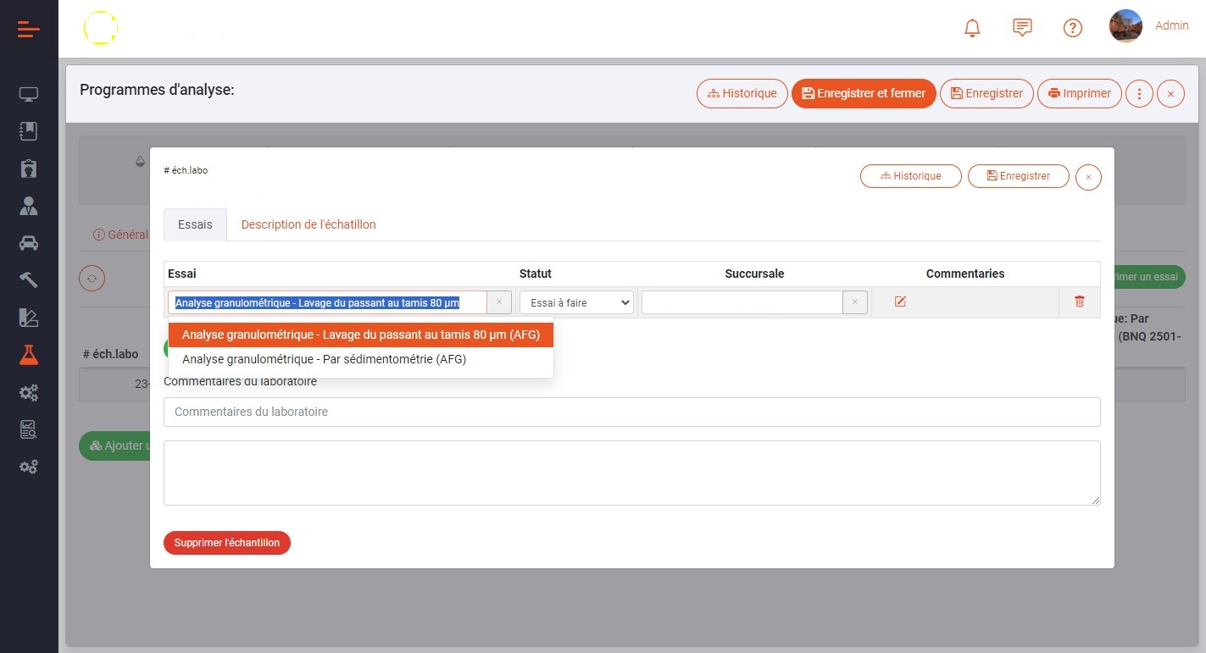The height and width of the screenshot is (653, 1206).
Task: Open the edit comment pencil icon
Action: coord(900,302)
